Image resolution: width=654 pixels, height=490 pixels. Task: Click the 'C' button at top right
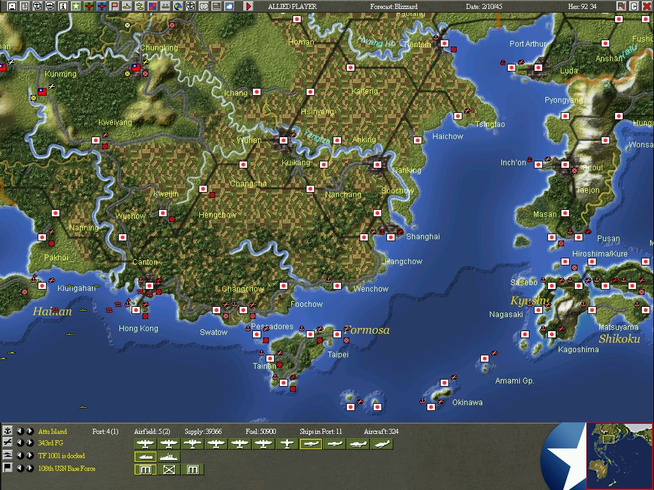(634, 6)
